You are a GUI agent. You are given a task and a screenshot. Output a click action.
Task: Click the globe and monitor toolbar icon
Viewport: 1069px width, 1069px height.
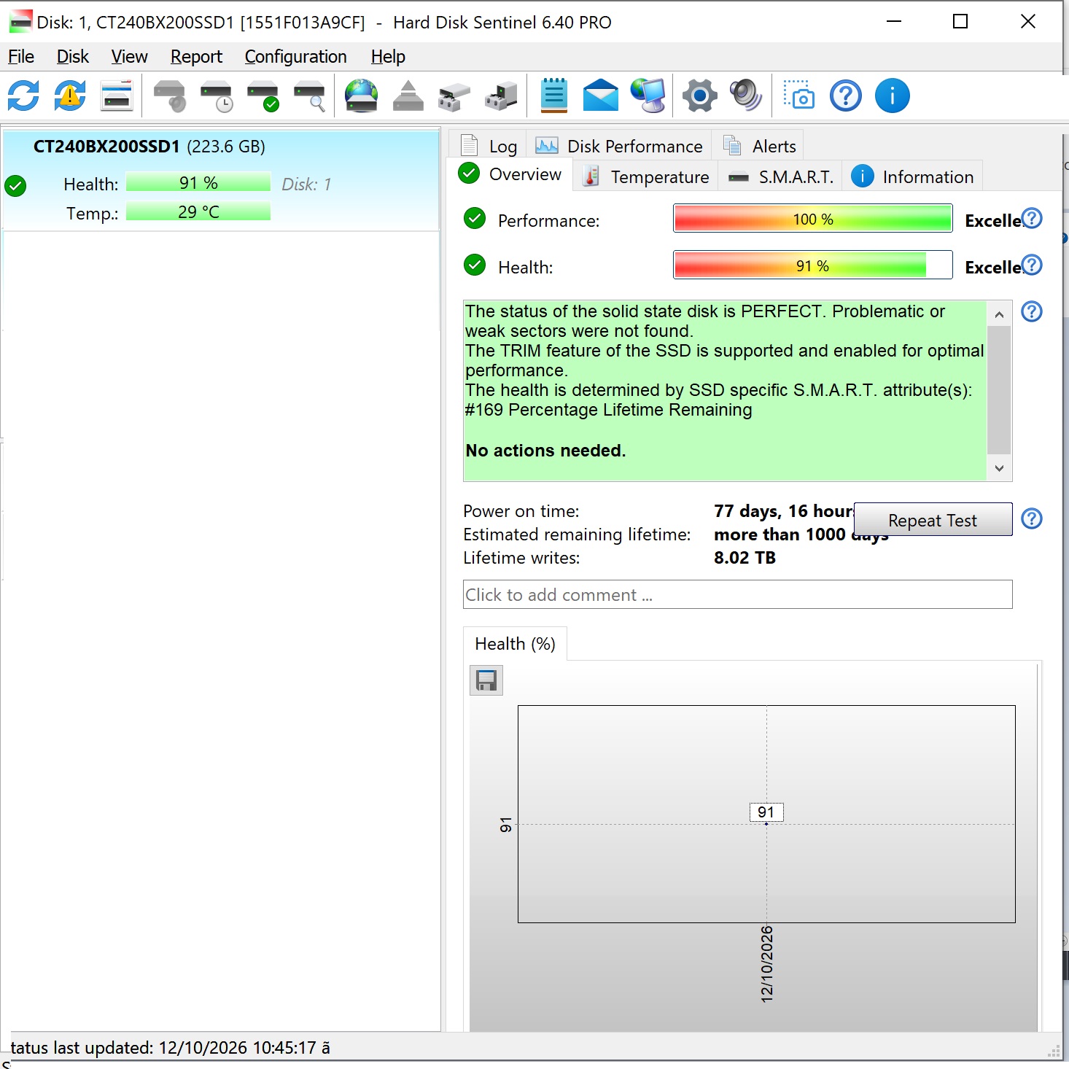648,96
